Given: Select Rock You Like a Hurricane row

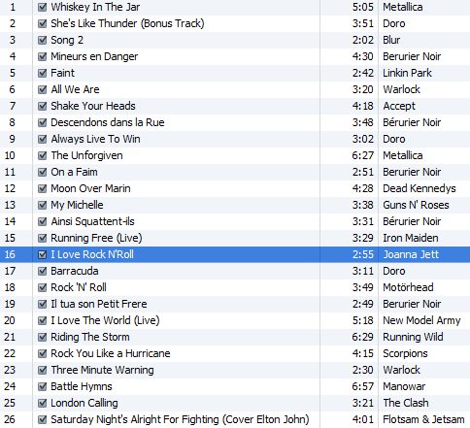Looking at the screenshot, I should click(235, 353).
